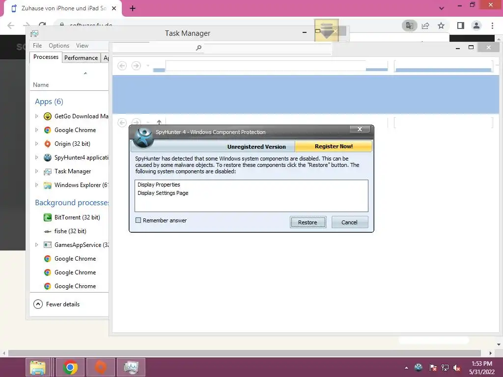This screenshot has height=377, width=503.
Task: Show hidden tray icons arrow
Action: 406,368
